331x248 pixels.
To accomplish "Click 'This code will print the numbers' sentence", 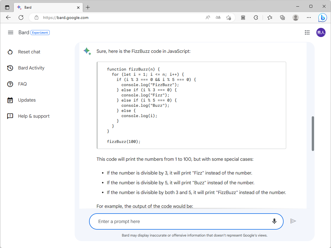I will 175,159.
